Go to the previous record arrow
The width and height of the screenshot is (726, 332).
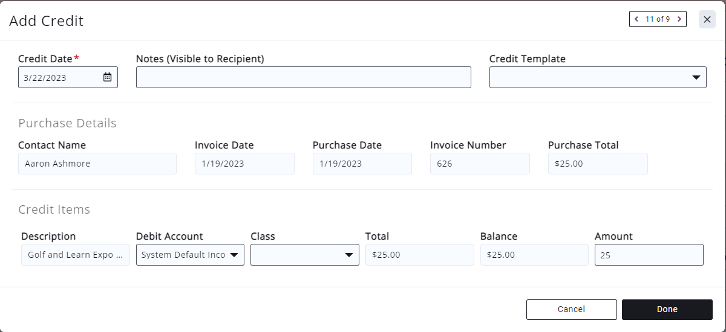pyautogui.click(x=636, y=19)
